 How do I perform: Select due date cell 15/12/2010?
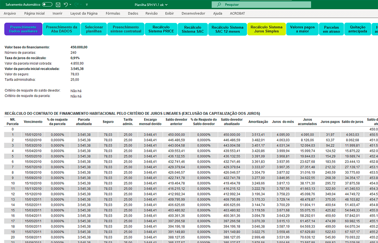(x=33, y=194)
